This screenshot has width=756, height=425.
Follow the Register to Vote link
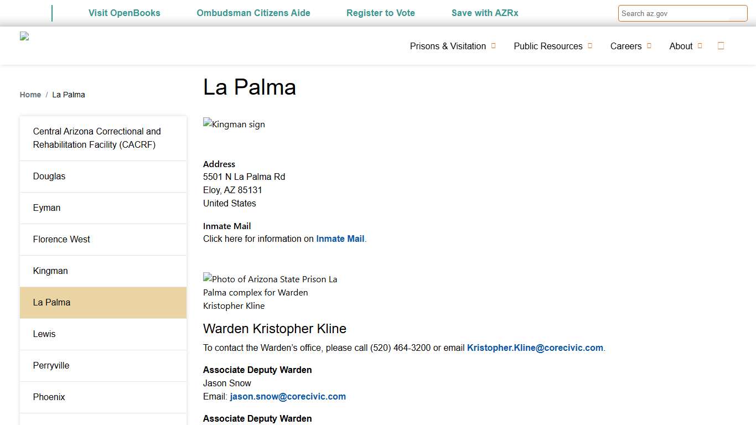coord(381,13)
